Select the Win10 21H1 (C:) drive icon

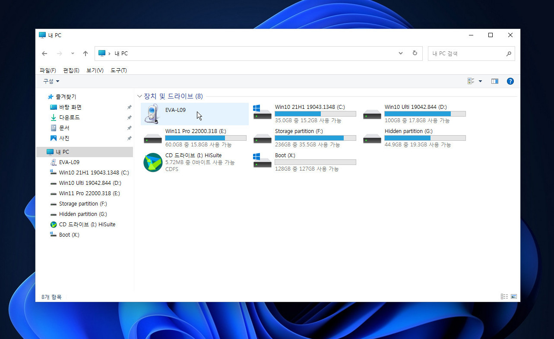pos(262,113)
